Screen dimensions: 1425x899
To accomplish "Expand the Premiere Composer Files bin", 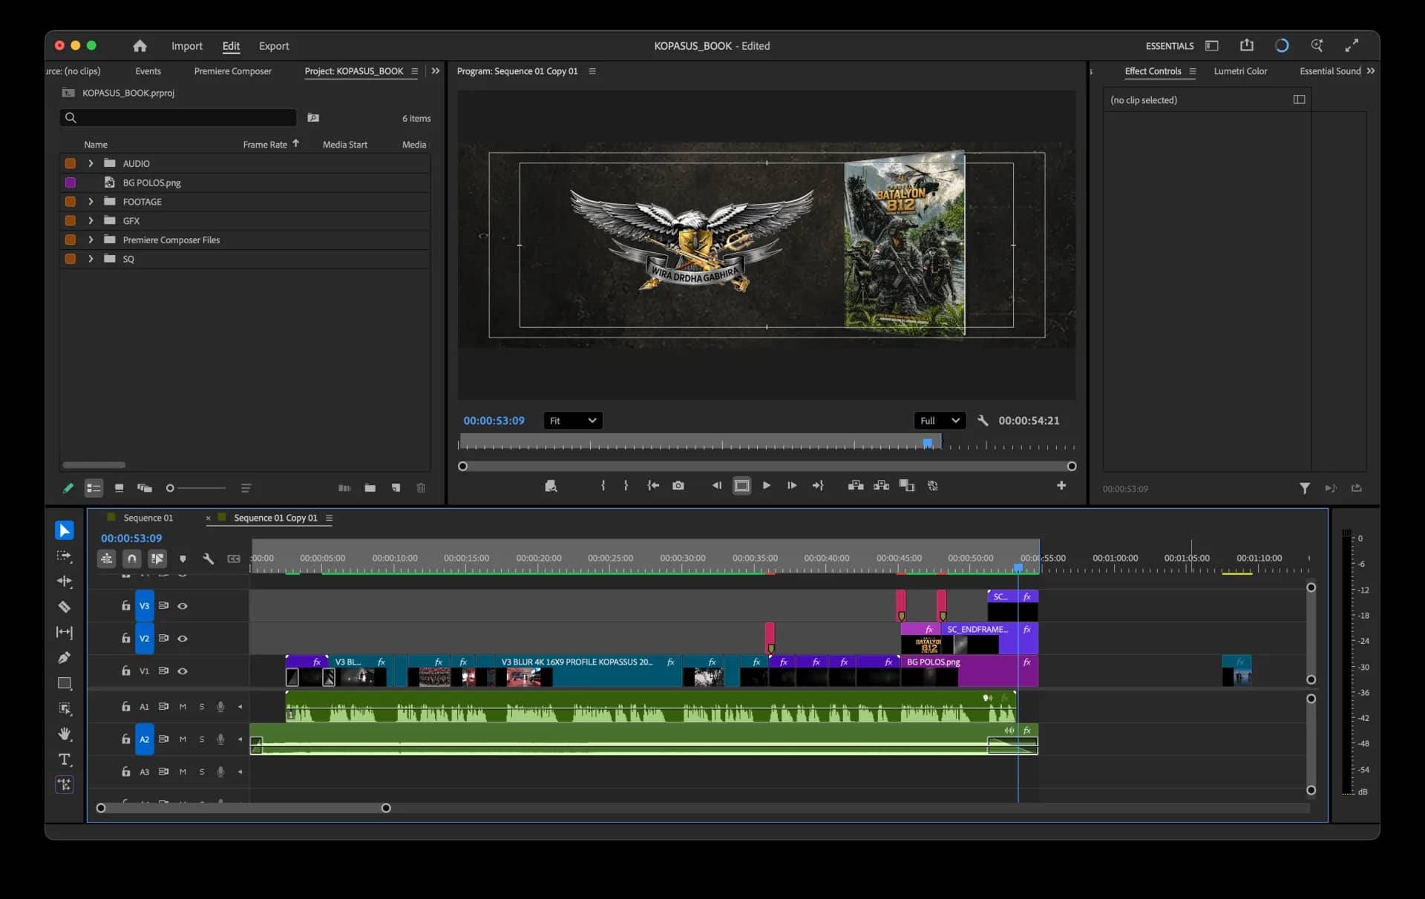I will pyautogui.click(x=91, y=240).
